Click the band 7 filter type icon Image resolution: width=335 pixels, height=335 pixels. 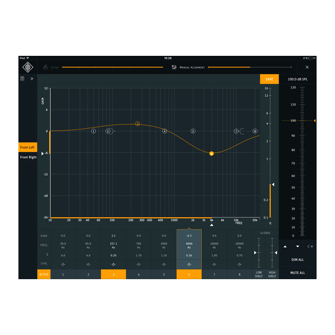coord(214,264)
